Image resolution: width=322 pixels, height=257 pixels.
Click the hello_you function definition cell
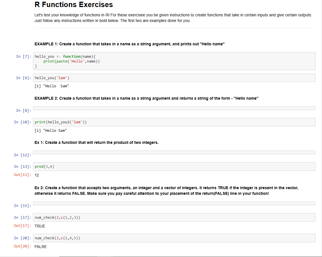pos(174,61)
